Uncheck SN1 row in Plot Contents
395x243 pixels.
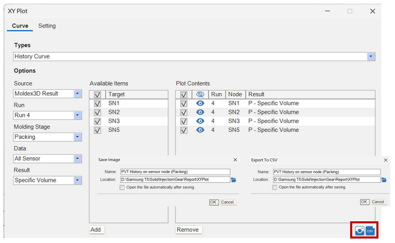(x=184, y=104)
